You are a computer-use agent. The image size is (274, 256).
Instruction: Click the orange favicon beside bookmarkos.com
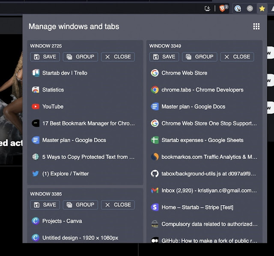click(x=155, y=157)
